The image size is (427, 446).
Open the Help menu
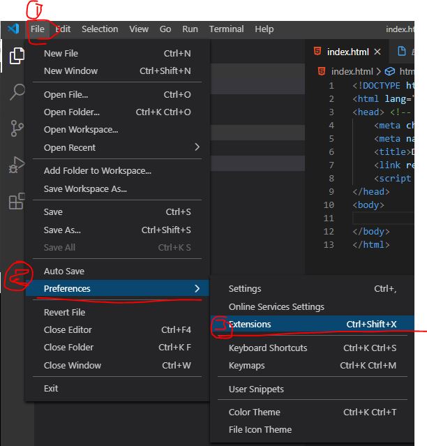(x=264, y=29)
